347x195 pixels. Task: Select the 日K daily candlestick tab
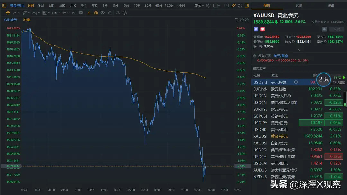click(x=51, y=5)
